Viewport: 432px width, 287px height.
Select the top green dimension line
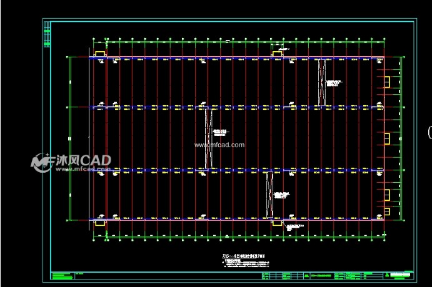[x=238, y=41]
